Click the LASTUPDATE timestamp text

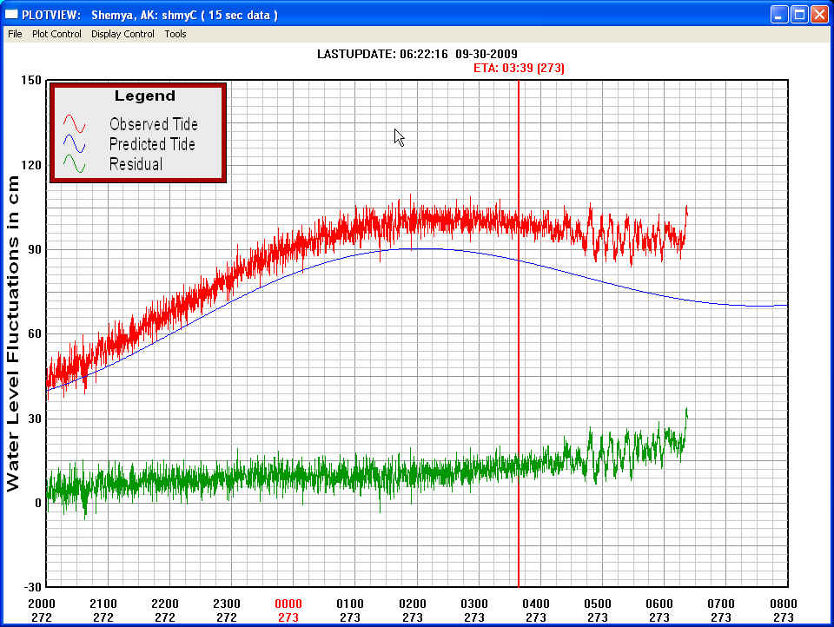(x=417, y=54)
